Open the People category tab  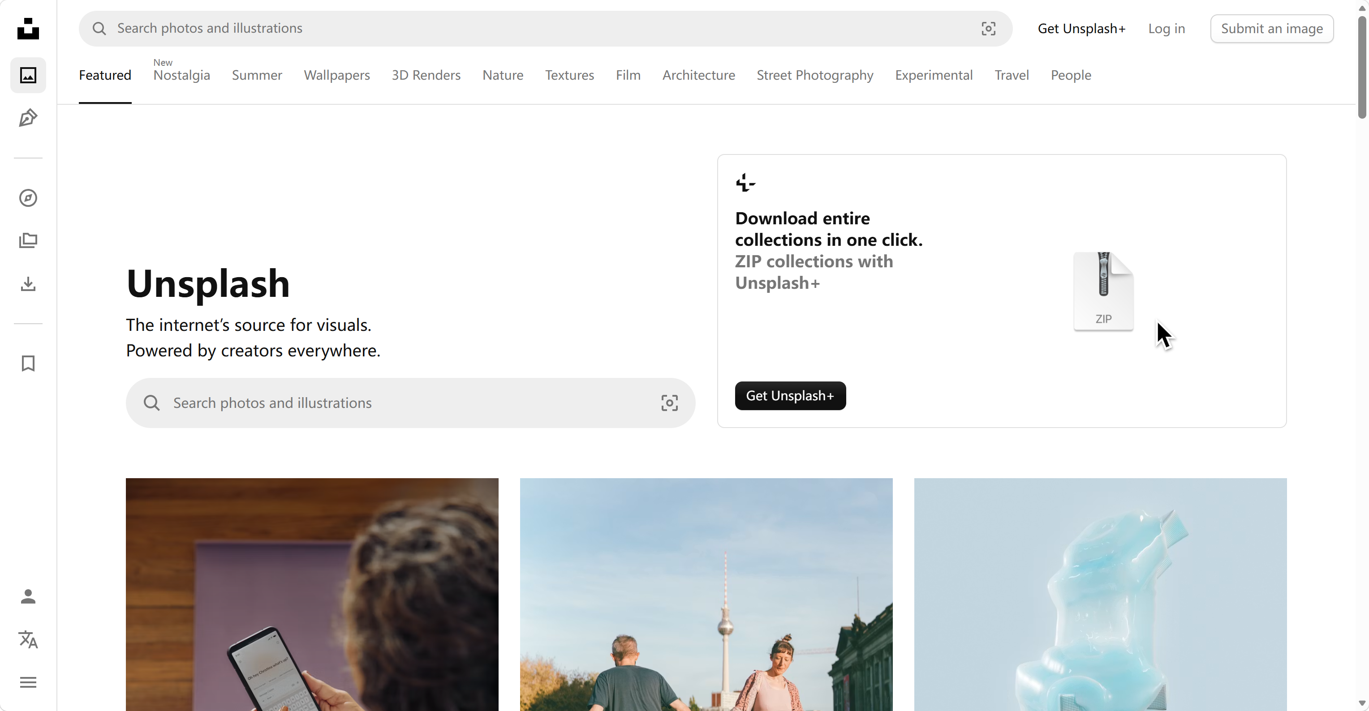click(1071, 75)
